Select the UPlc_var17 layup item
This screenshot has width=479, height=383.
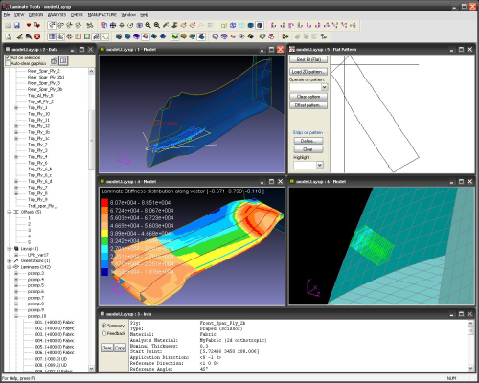coord(38,255)
